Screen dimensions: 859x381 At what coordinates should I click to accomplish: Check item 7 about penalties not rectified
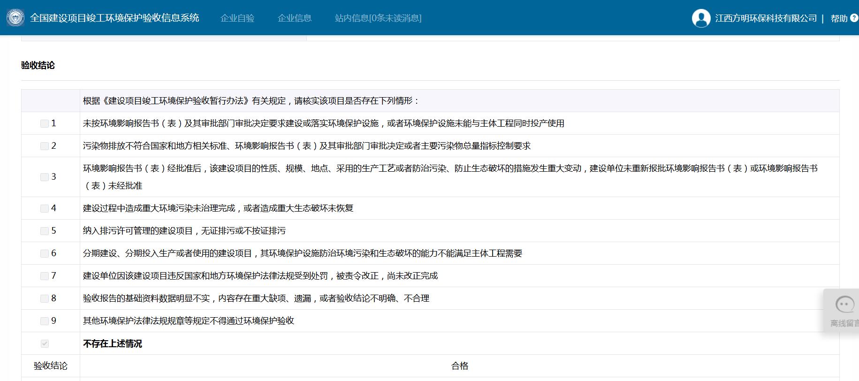45,276
